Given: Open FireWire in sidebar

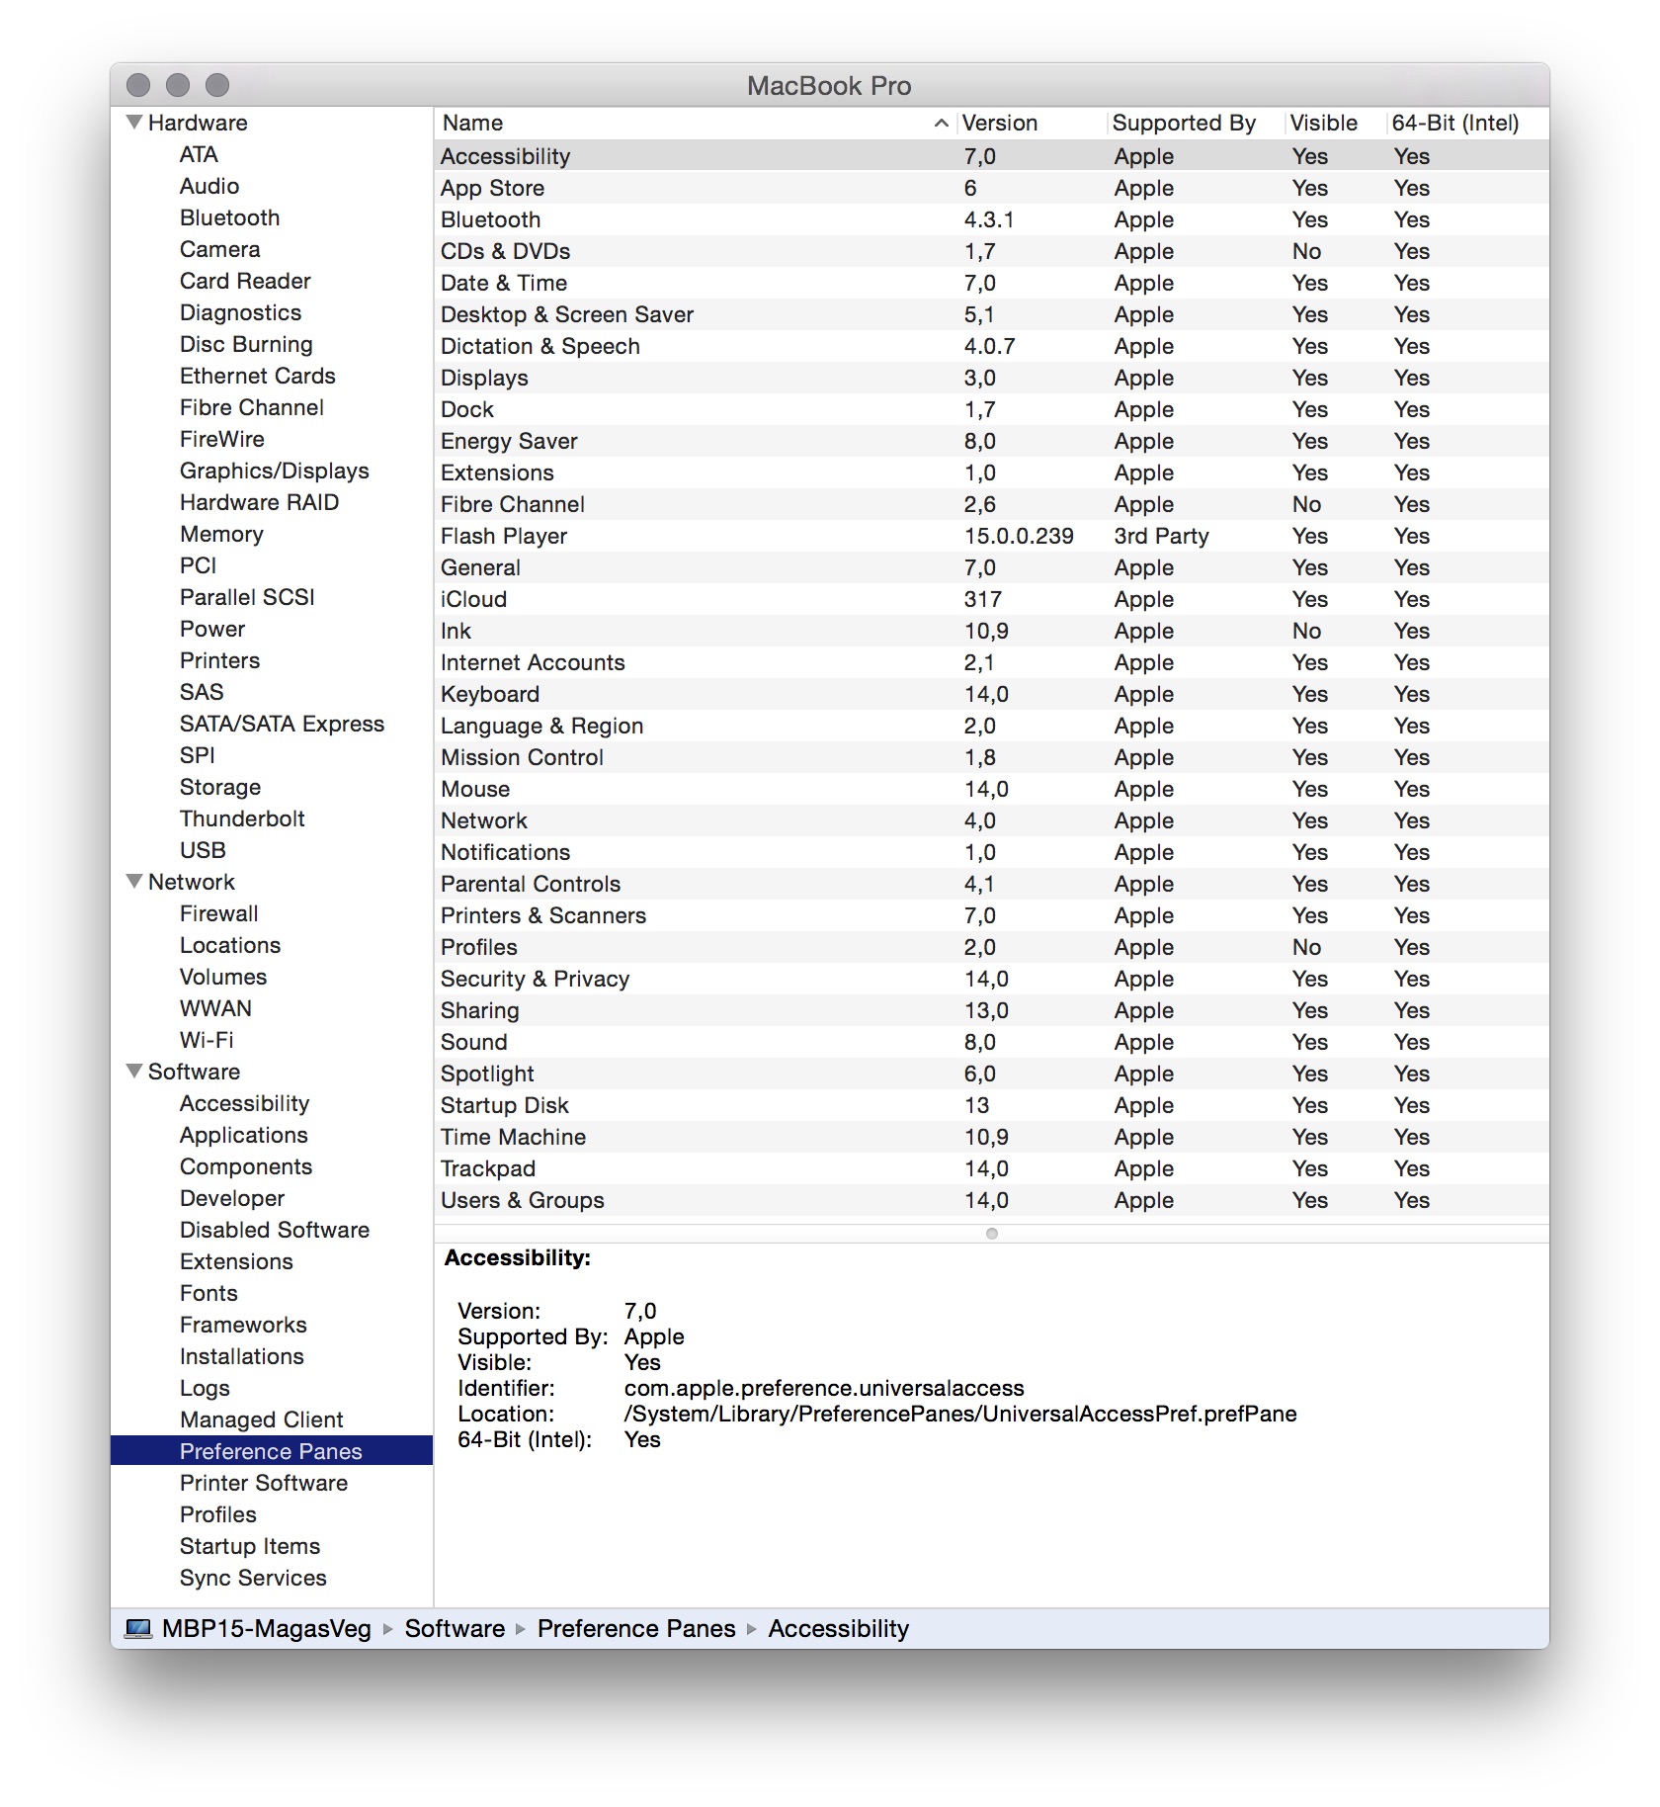Looking at the screenshot, I should pyautogui.click(x=221, y=439).
